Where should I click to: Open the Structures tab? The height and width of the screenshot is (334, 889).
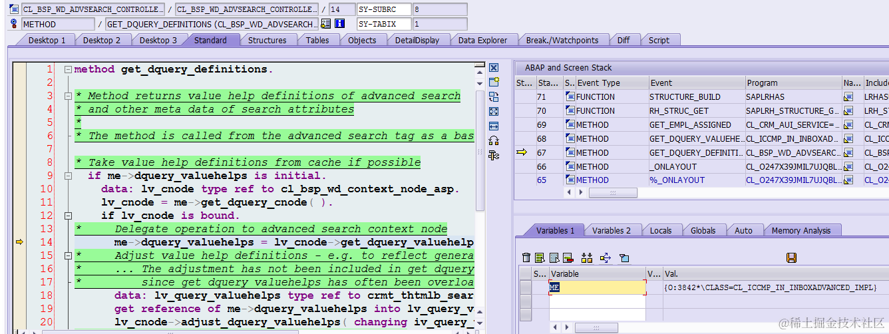[267, 40]
